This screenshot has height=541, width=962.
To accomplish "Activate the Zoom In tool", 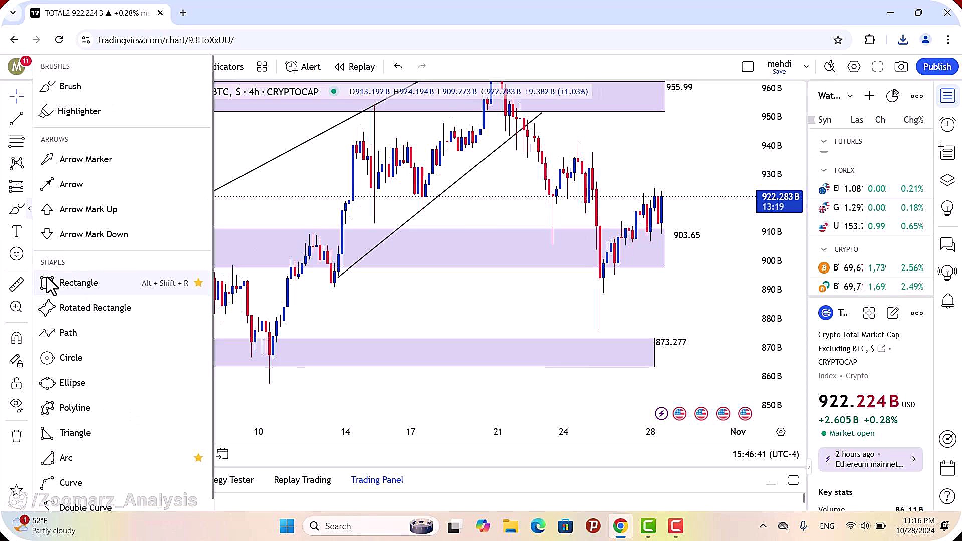I will [17, 307].
